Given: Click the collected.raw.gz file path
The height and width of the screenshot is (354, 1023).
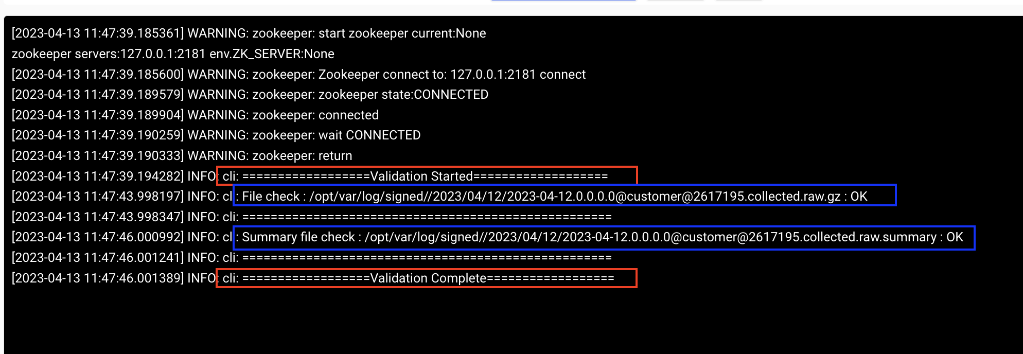Looking at the screenshot, I should tap(575, 197).
